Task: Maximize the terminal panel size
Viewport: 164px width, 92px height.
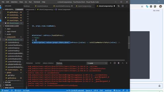Action: pyautogui.click(x=122, y=63)
